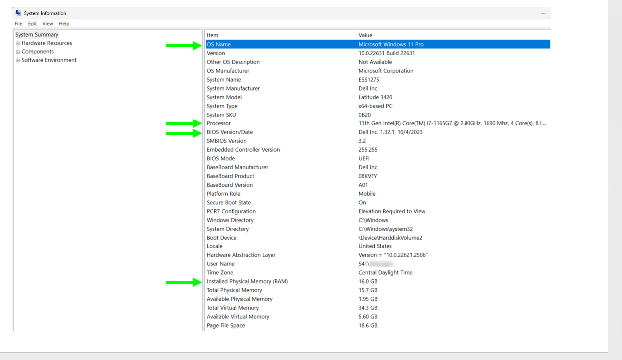This screenshot has height=360, width=622.
Task: Open the Help menu
Action: click(64, 24)
